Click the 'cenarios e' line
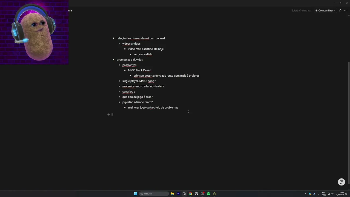 tap(129, 92)
